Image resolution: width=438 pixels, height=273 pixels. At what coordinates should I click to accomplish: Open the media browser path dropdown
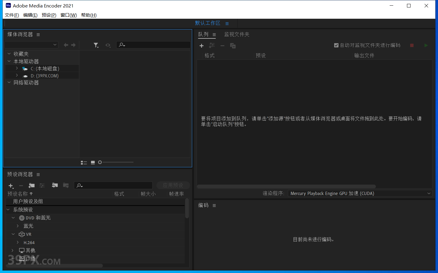point(31,45)
